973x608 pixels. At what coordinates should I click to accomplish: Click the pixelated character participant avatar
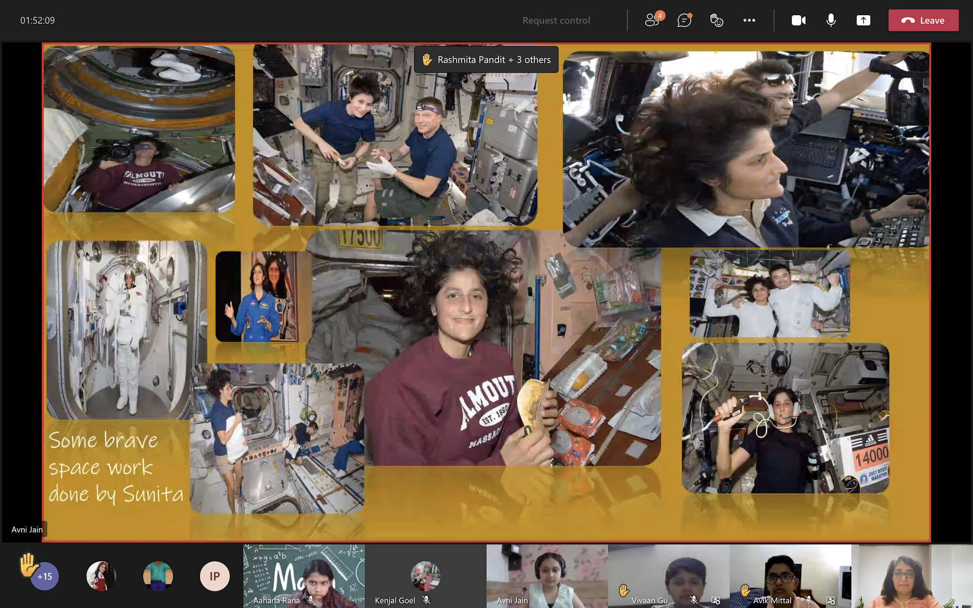[158, 576]
